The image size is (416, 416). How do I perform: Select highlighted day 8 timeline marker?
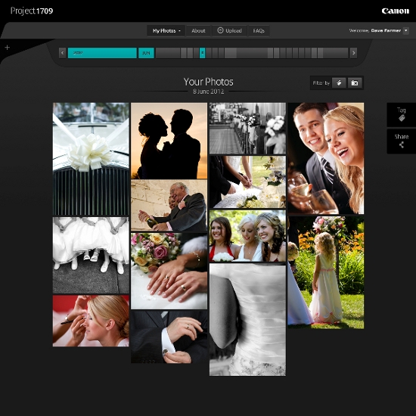(x=203, y=53)
